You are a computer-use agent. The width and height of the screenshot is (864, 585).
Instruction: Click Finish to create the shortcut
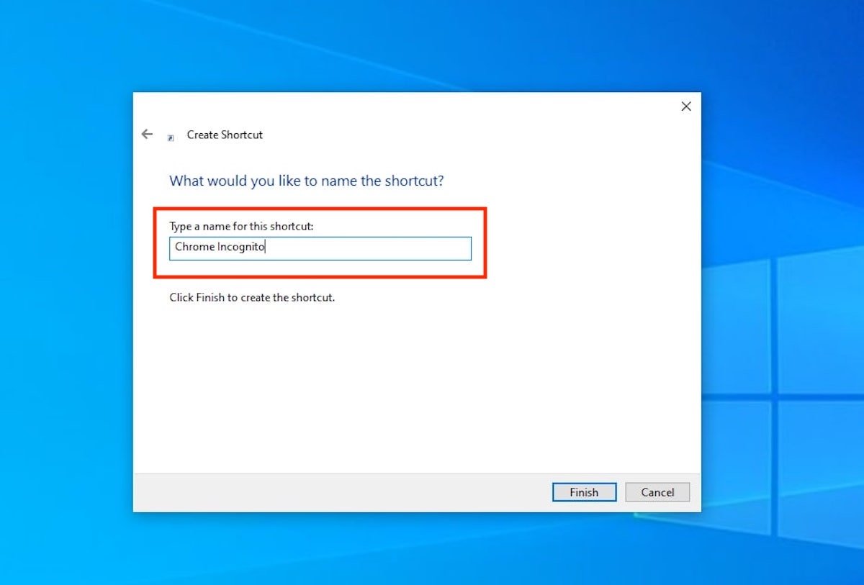(584, 492)
